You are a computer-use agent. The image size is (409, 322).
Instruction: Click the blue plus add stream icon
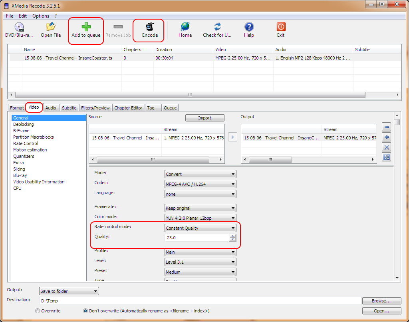tap(386, 137)
